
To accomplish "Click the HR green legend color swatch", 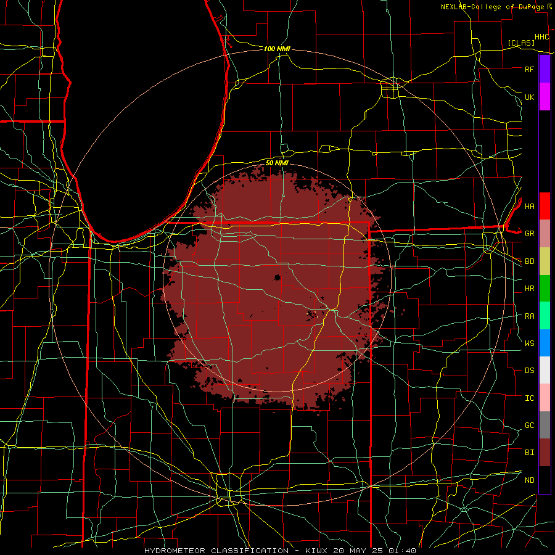I will (545, 289).
